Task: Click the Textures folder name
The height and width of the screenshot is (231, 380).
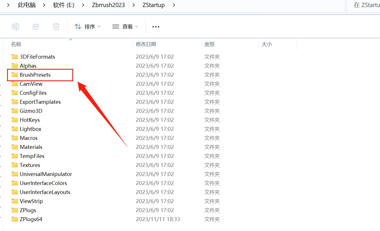Action: pyautogui.click(x=30, y=165)
